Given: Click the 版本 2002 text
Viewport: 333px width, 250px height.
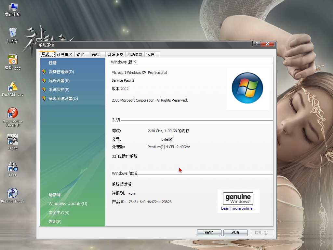Looking at the screenshot, I should 120,89.
